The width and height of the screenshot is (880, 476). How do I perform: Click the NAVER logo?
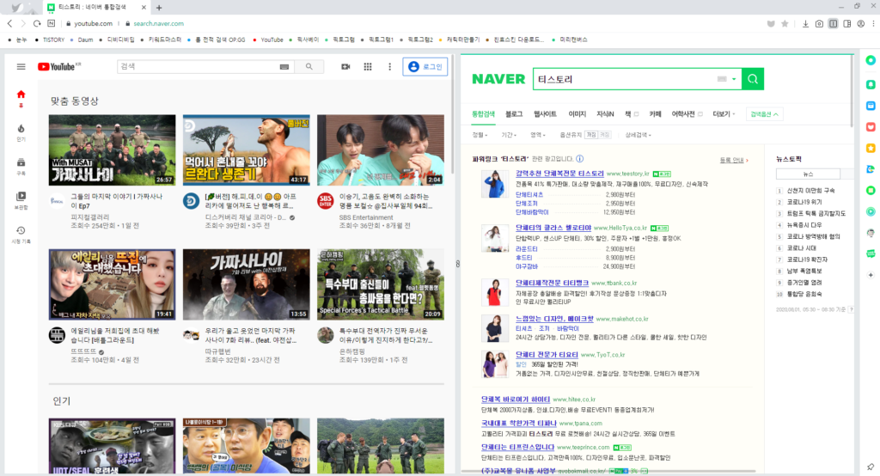tap(498, 79)
